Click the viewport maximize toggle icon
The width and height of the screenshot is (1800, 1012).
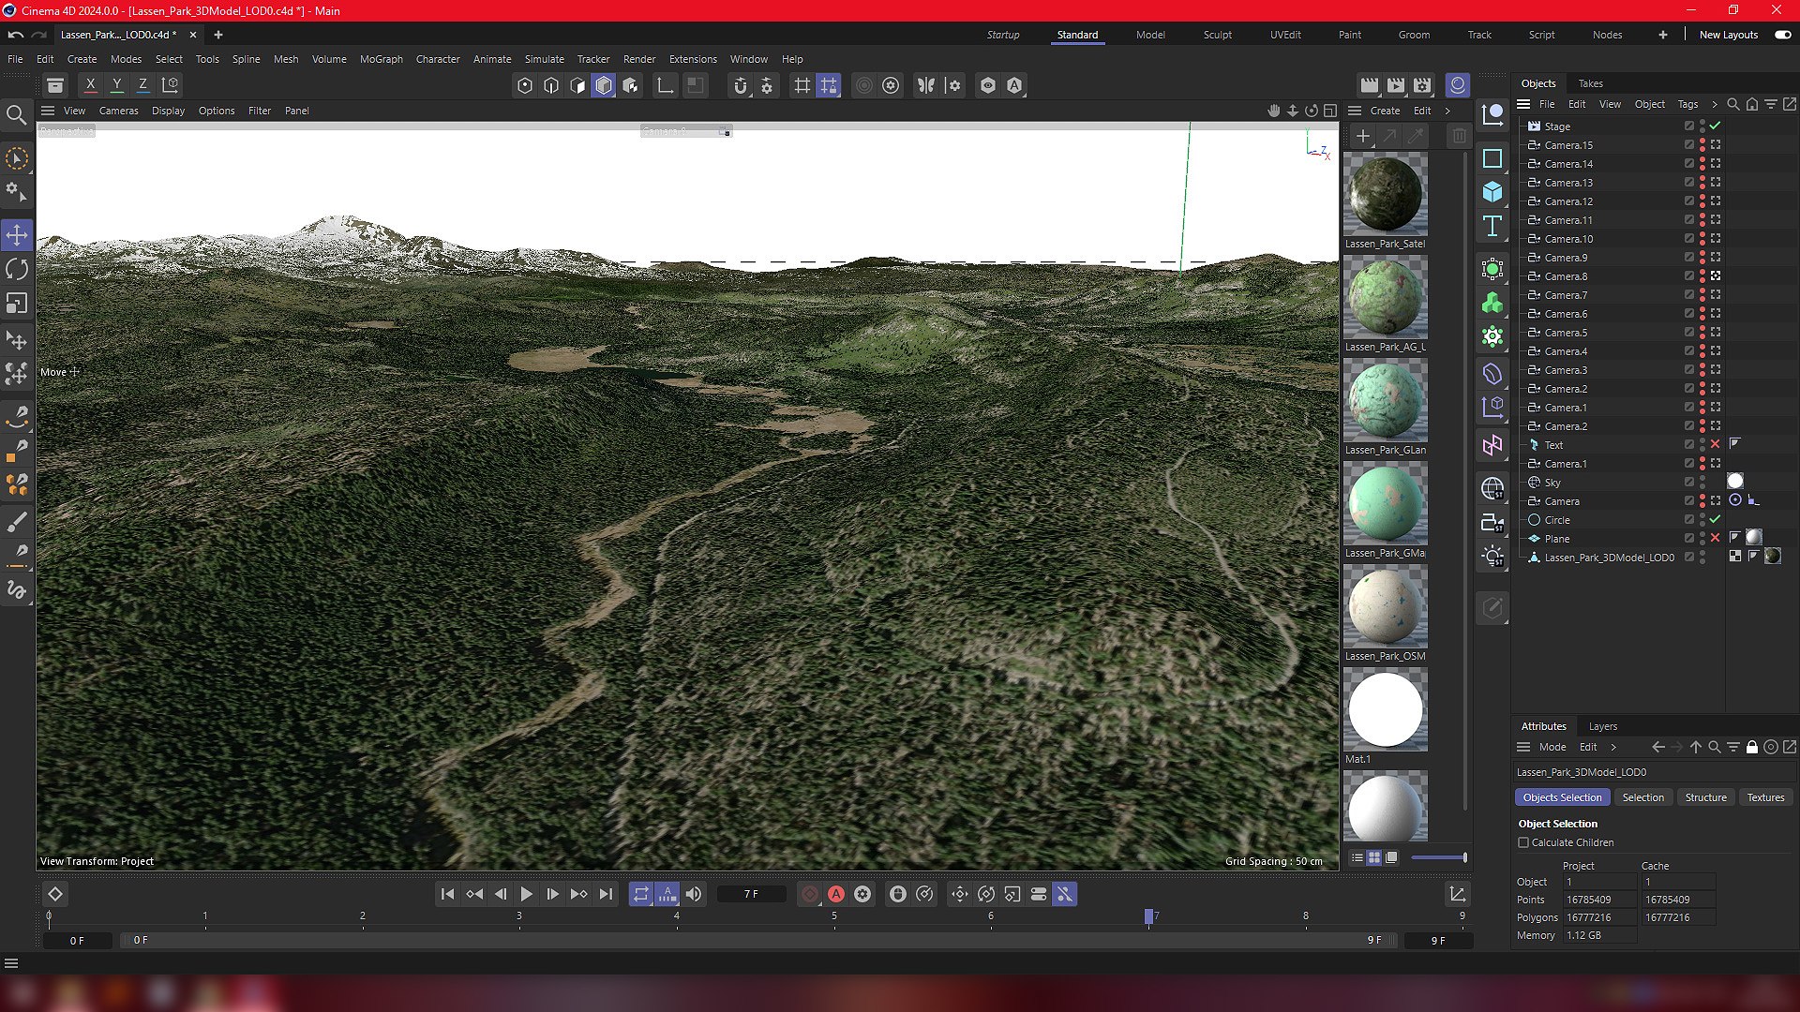point(1331,111)
